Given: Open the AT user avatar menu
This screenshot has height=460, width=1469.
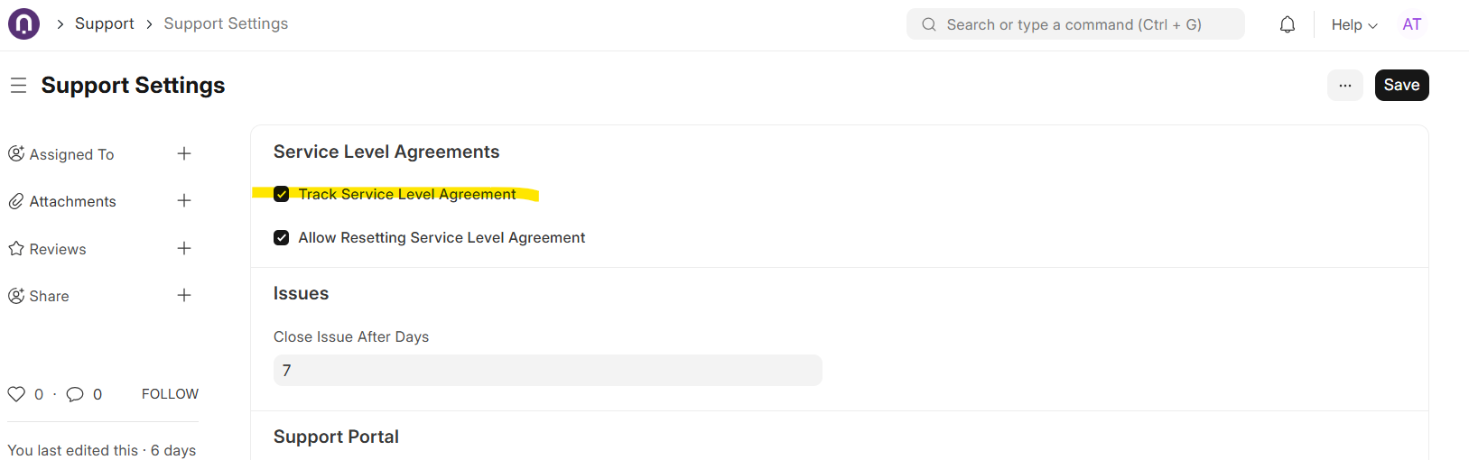Looking at the screenshot, I should click(x=1412, y=24).
